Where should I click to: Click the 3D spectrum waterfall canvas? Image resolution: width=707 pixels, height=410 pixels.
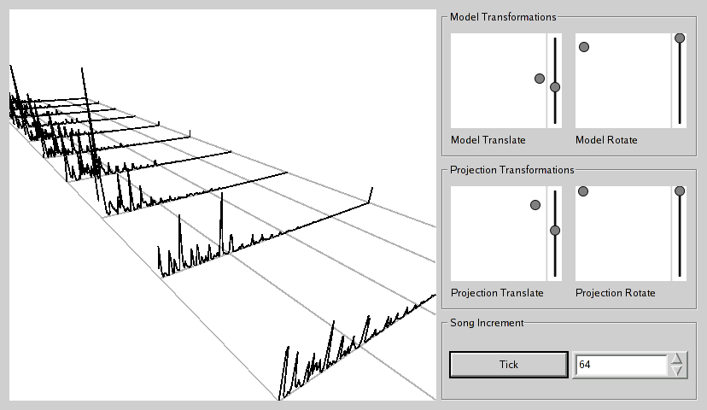pyautogui.click(x=222, y=205)
